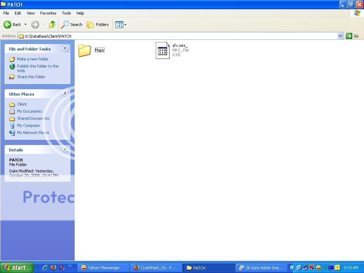The image size is (364, 273).
Task: Toggle the Folders pane button
Action: (98, 25)
